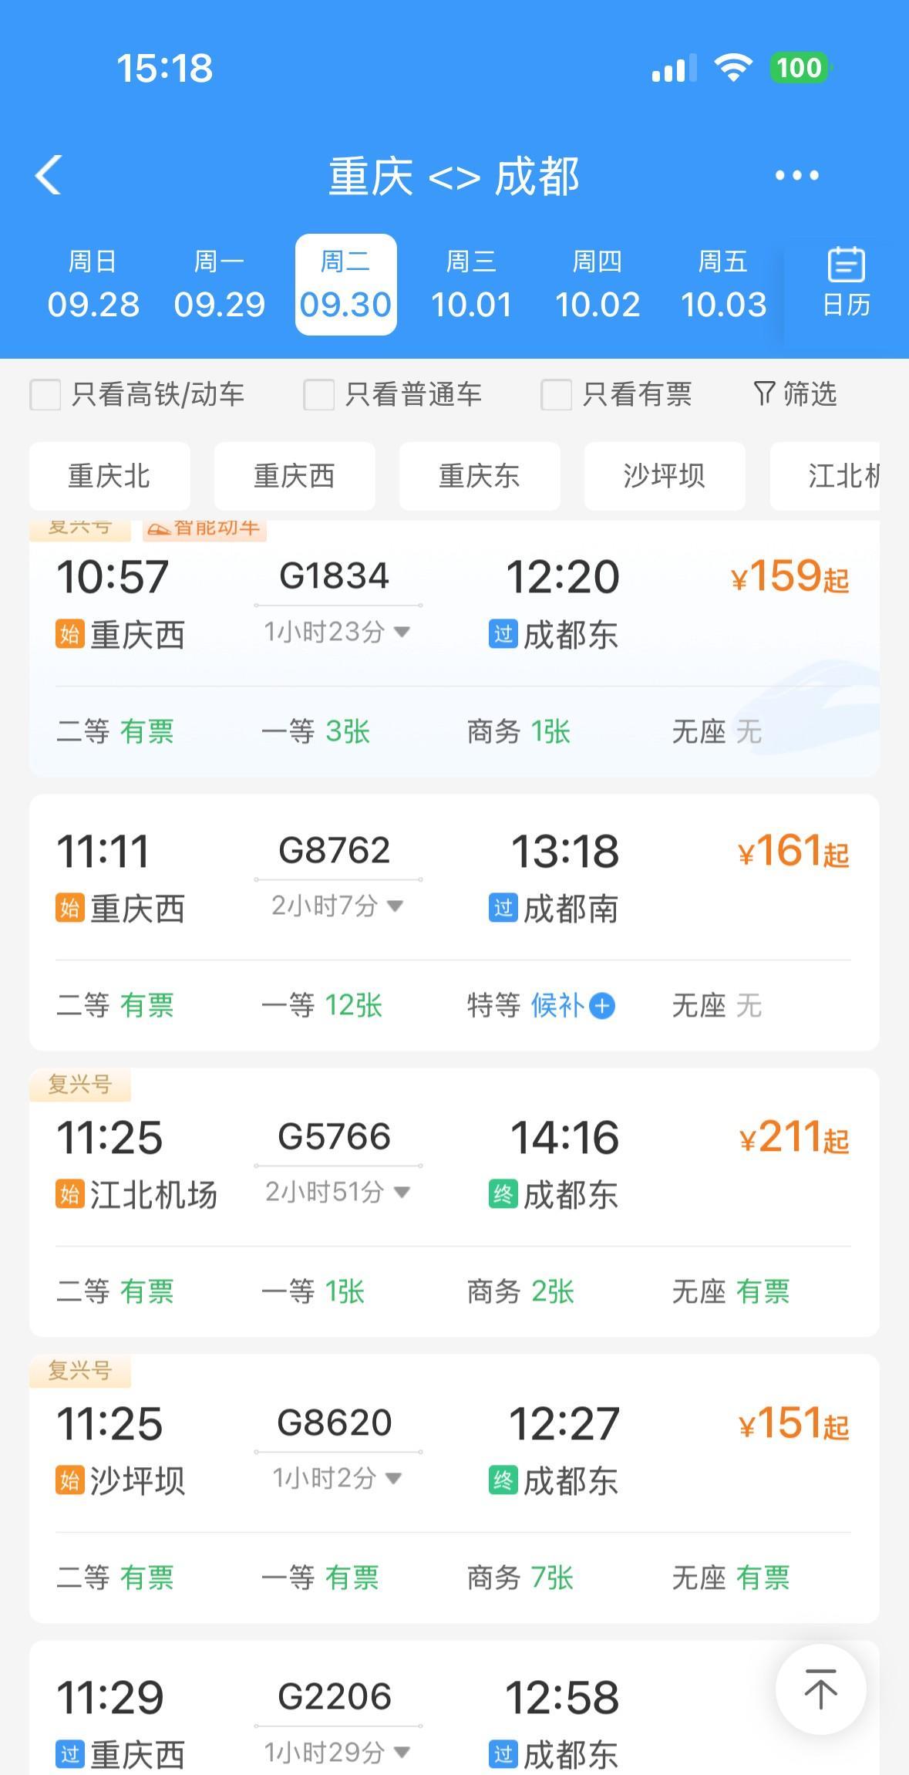
Task: Check the 只看普通车 checkbox
Action: coord(318,395)
